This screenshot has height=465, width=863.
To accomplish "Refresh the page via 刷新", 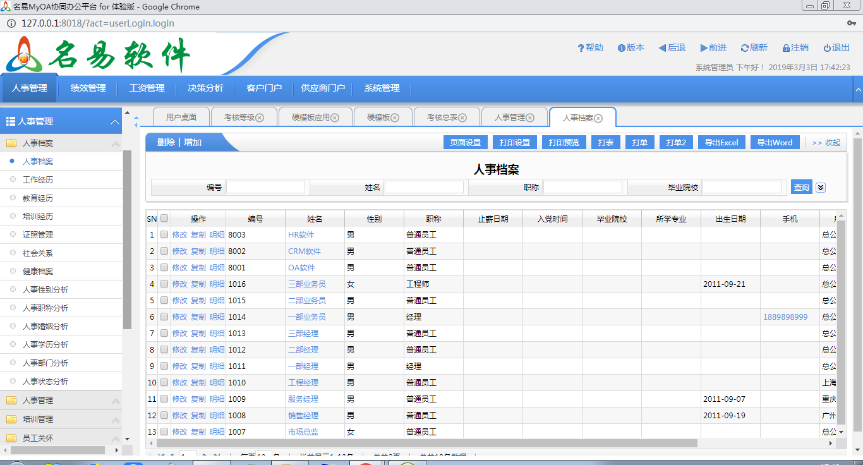I will click(x=754, y=48).
